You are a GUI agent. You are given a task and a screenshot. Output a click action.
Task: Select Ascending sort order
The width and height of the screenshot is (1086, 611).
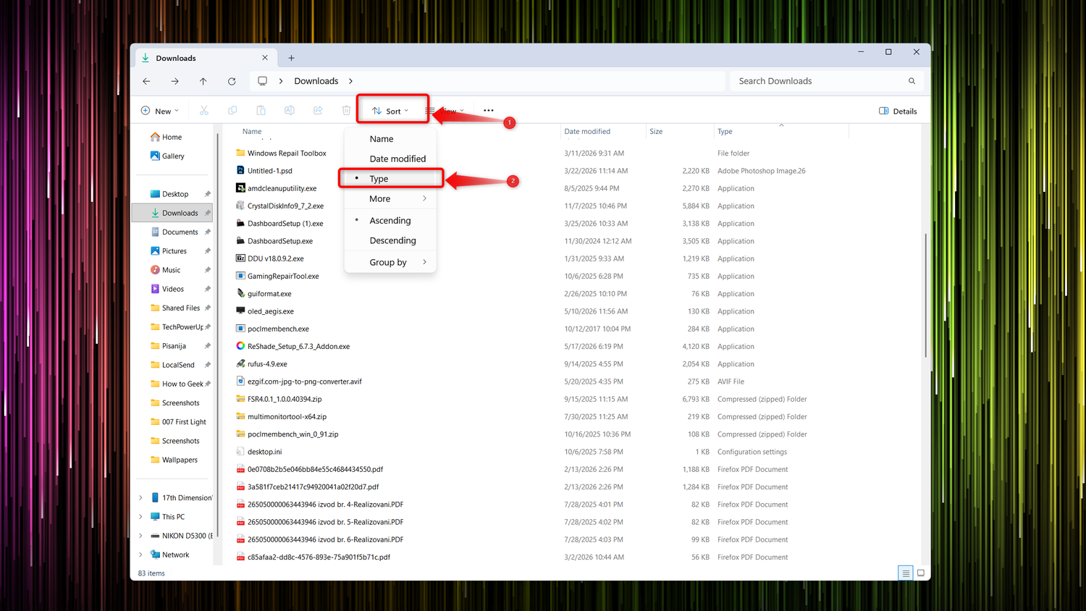click(390, 221)
